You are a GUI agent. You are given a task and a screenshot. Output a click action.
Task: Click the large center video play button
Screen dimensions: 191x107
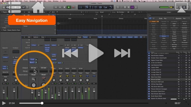96,53
